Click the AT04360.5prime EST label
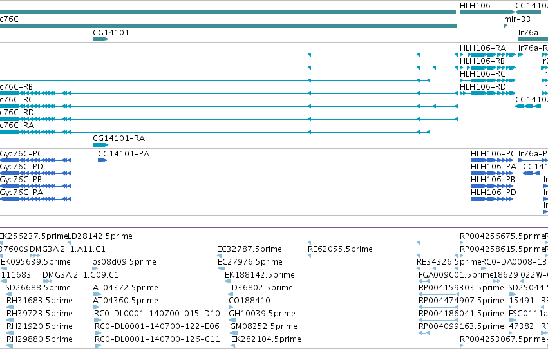Viewport: 548px width, 349px height. click(126, 301)
